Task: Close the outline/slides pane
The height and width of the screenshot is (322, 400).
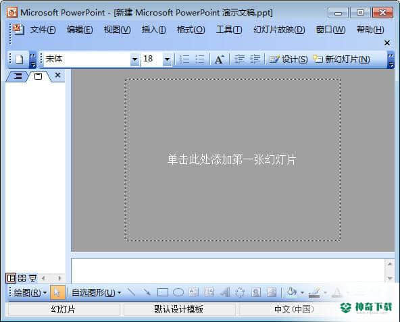Action: point(58,75)
